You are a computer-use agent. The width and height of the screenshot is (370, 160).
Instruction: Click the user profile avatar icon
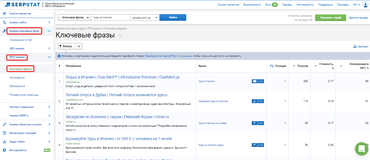(x=365, y=4)
